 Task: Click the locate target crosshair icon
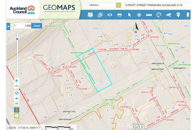139,15
